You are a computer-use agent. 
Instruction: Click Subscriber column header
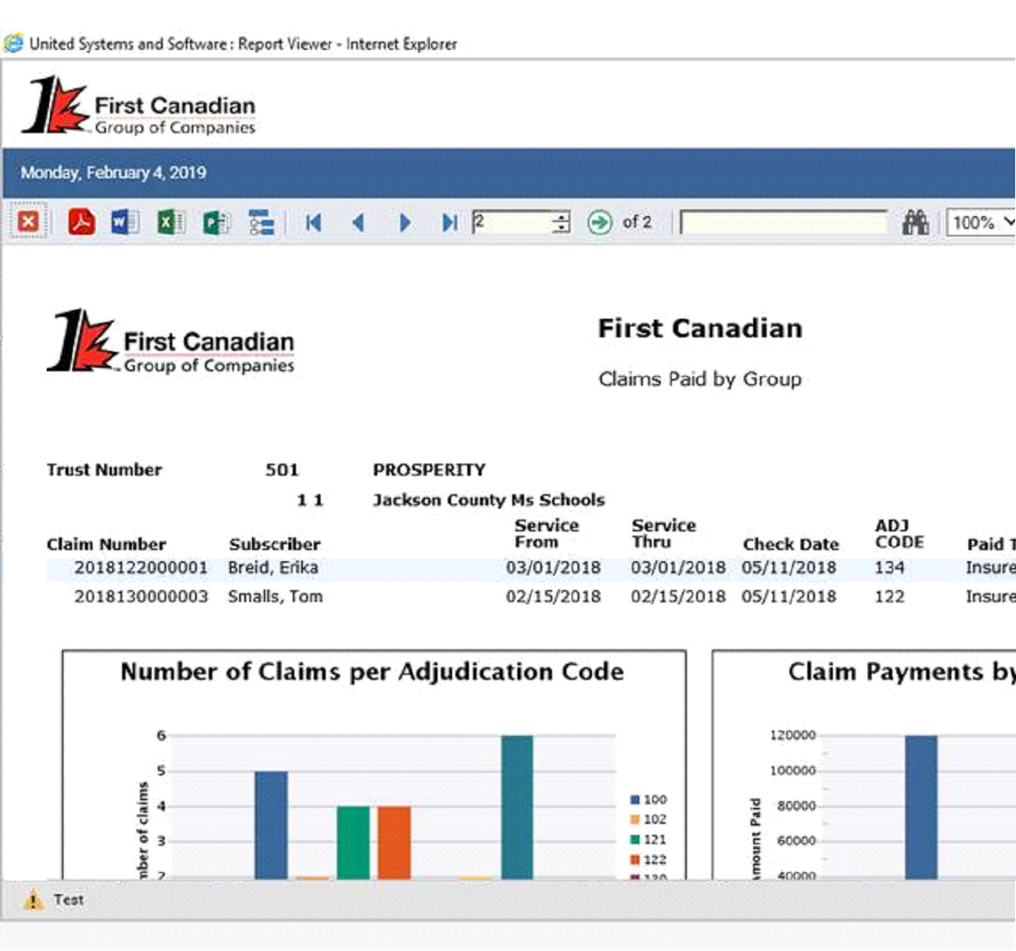click(275, 544)
